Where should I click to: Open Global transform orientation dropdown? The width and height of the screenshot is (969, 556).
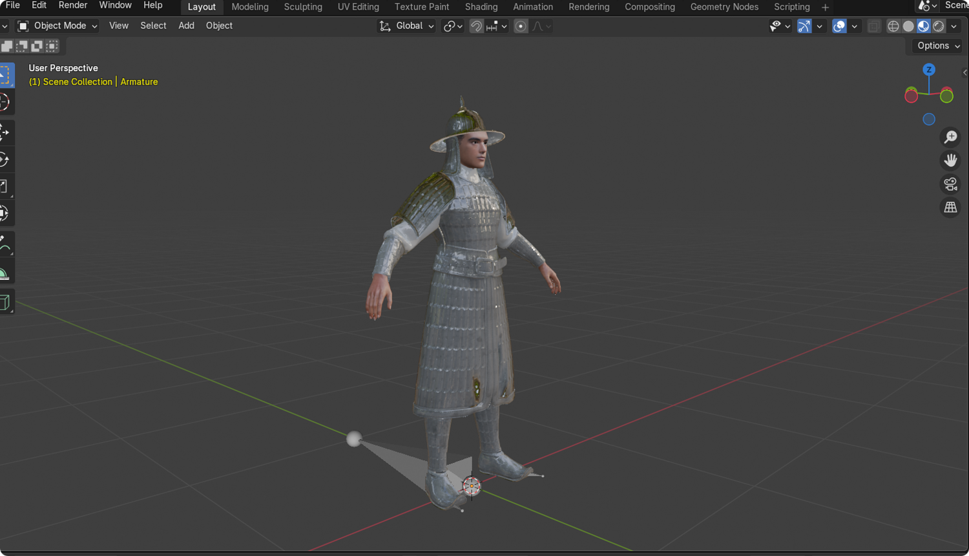coord(406,26)
